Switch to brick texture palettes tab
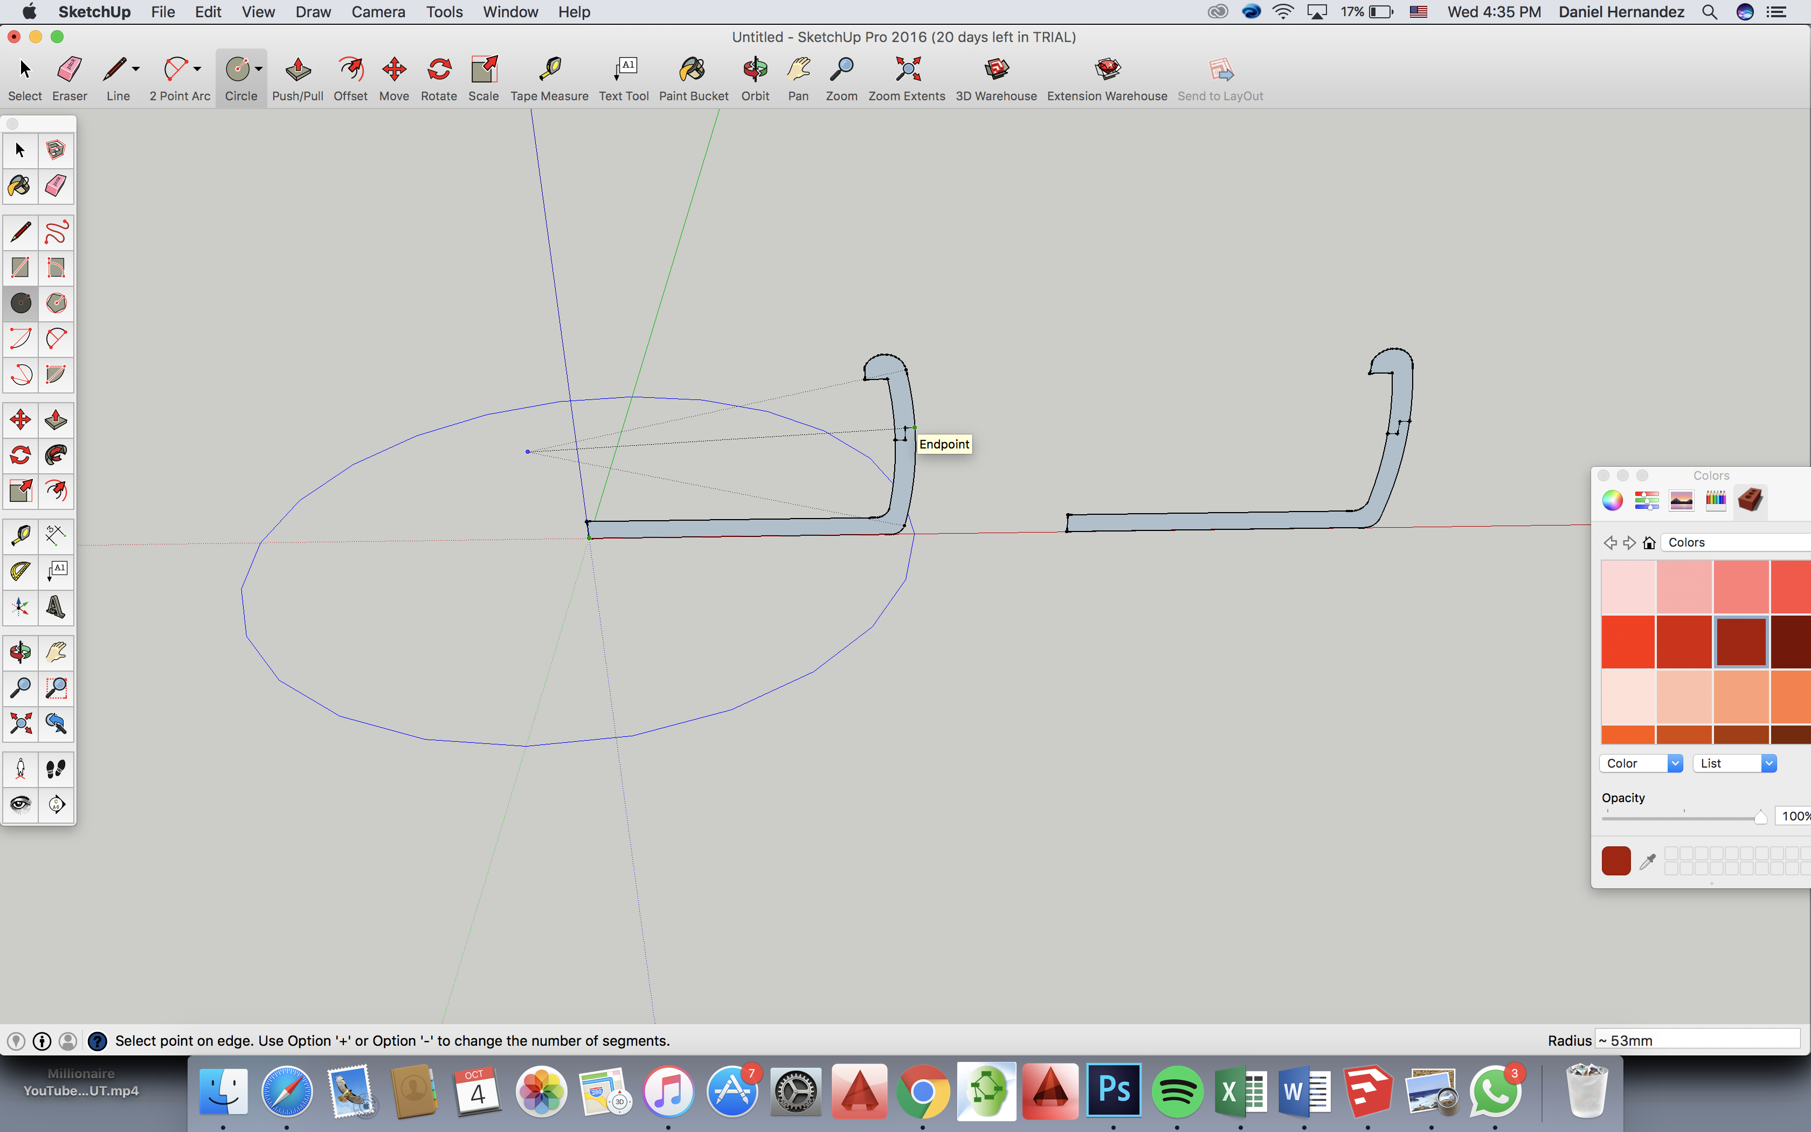Viewport: 1811px width, 1132px height. point(1751,500)
